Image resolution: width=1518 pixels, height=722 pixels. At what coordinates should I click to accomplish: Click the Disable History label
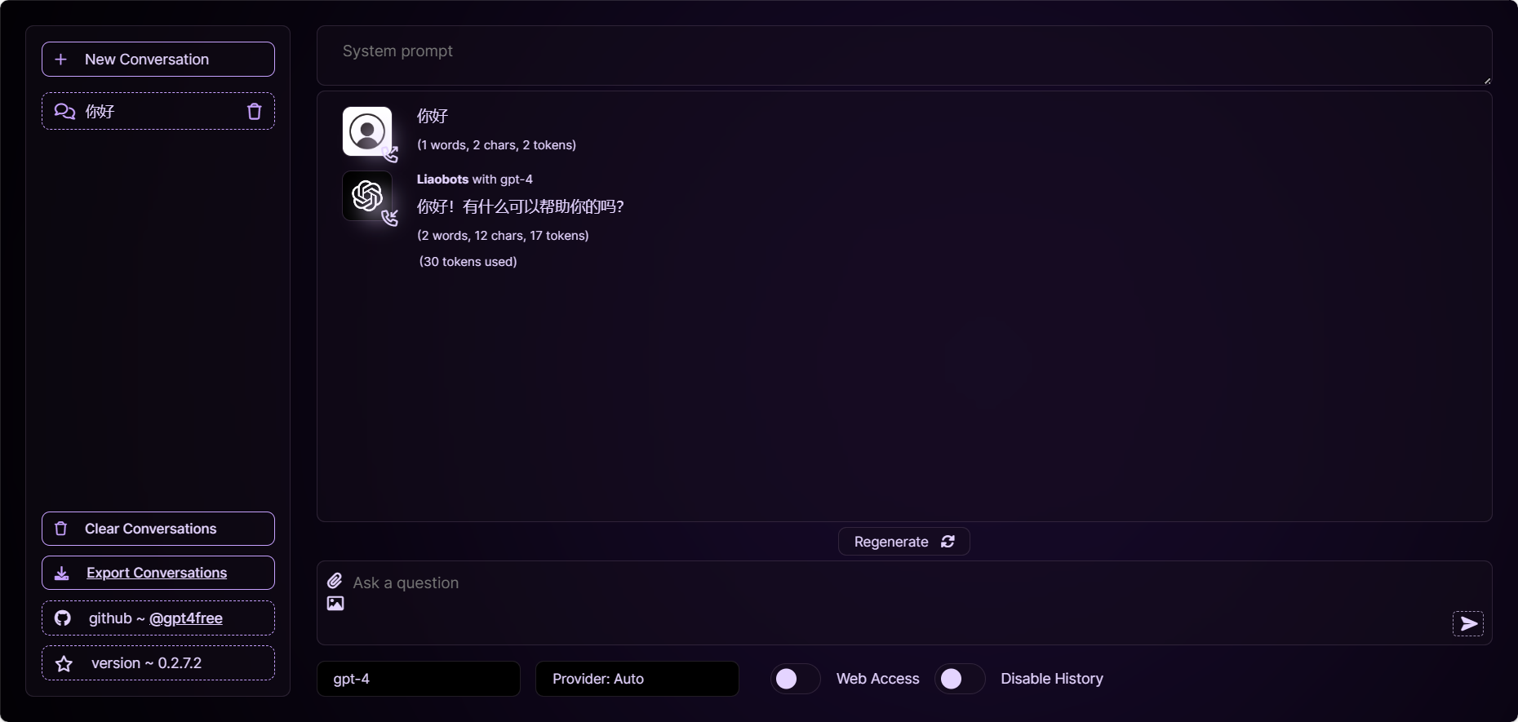click(1052, 679)
